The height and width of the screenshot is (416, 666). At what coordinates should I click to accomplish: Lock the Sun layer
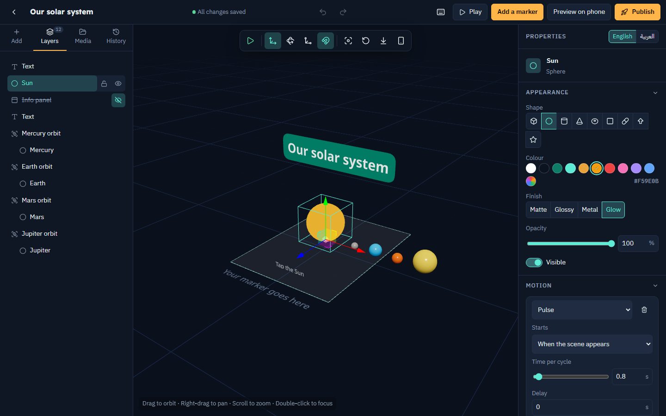coord(104,84)
